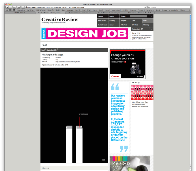This screenshot has height=171, width=196.
Task: Open the Google ITALIA bookmark
Action: point(86,10)
